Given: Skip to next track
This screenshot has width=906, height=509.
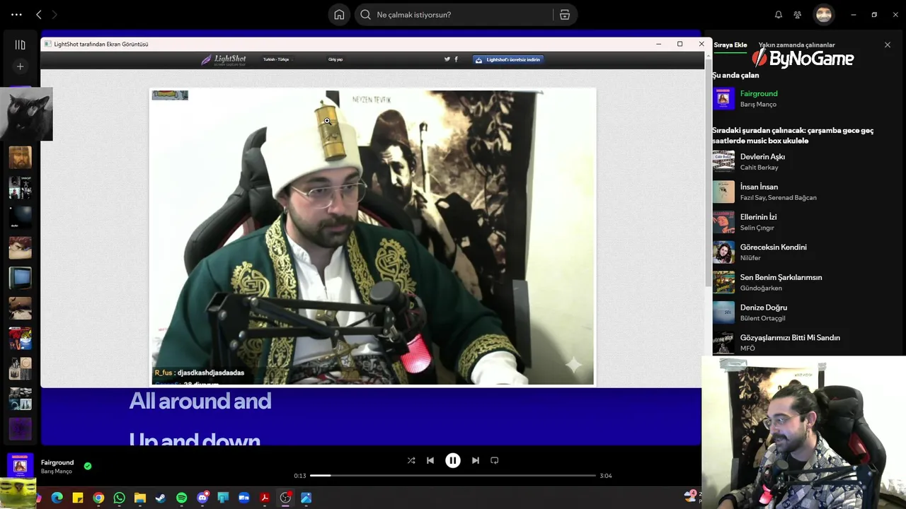Looking at the screenshot, I should click(x=475, y=460).
